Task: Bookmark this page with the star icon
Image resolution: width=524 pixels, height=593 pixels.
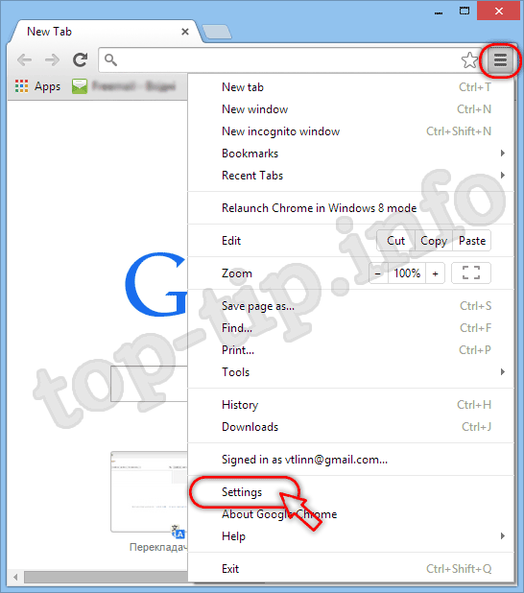Action: click(x=469, y=60)
